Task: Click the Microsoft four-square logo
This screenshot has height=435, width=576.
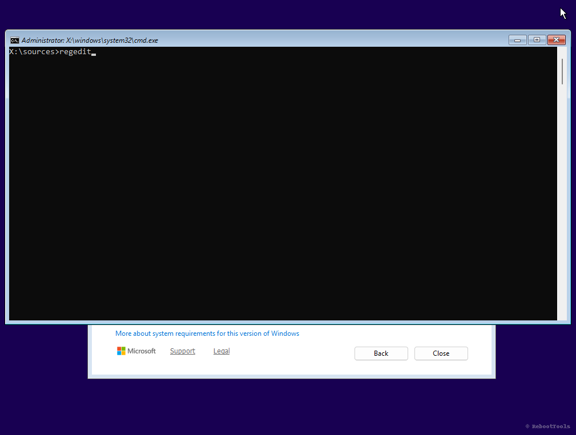Action: [121, 351]
